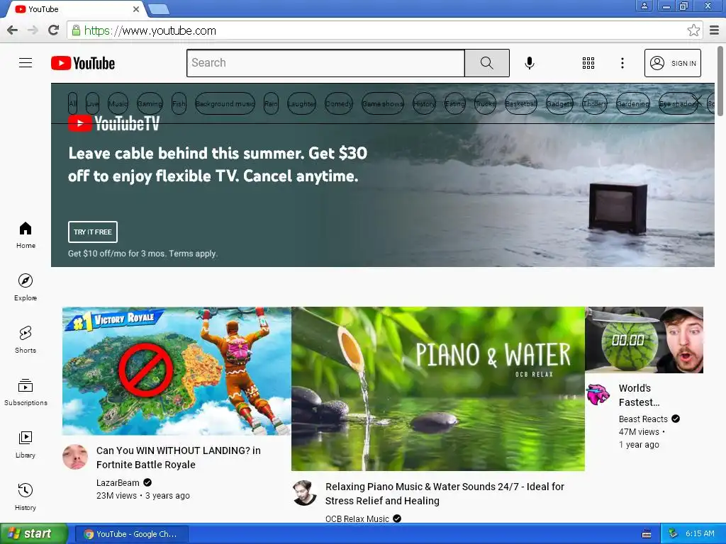Click the SIGN IN button
Viewport: 726px width, 544px height.
pyautogui.click(x=672, y=63)
